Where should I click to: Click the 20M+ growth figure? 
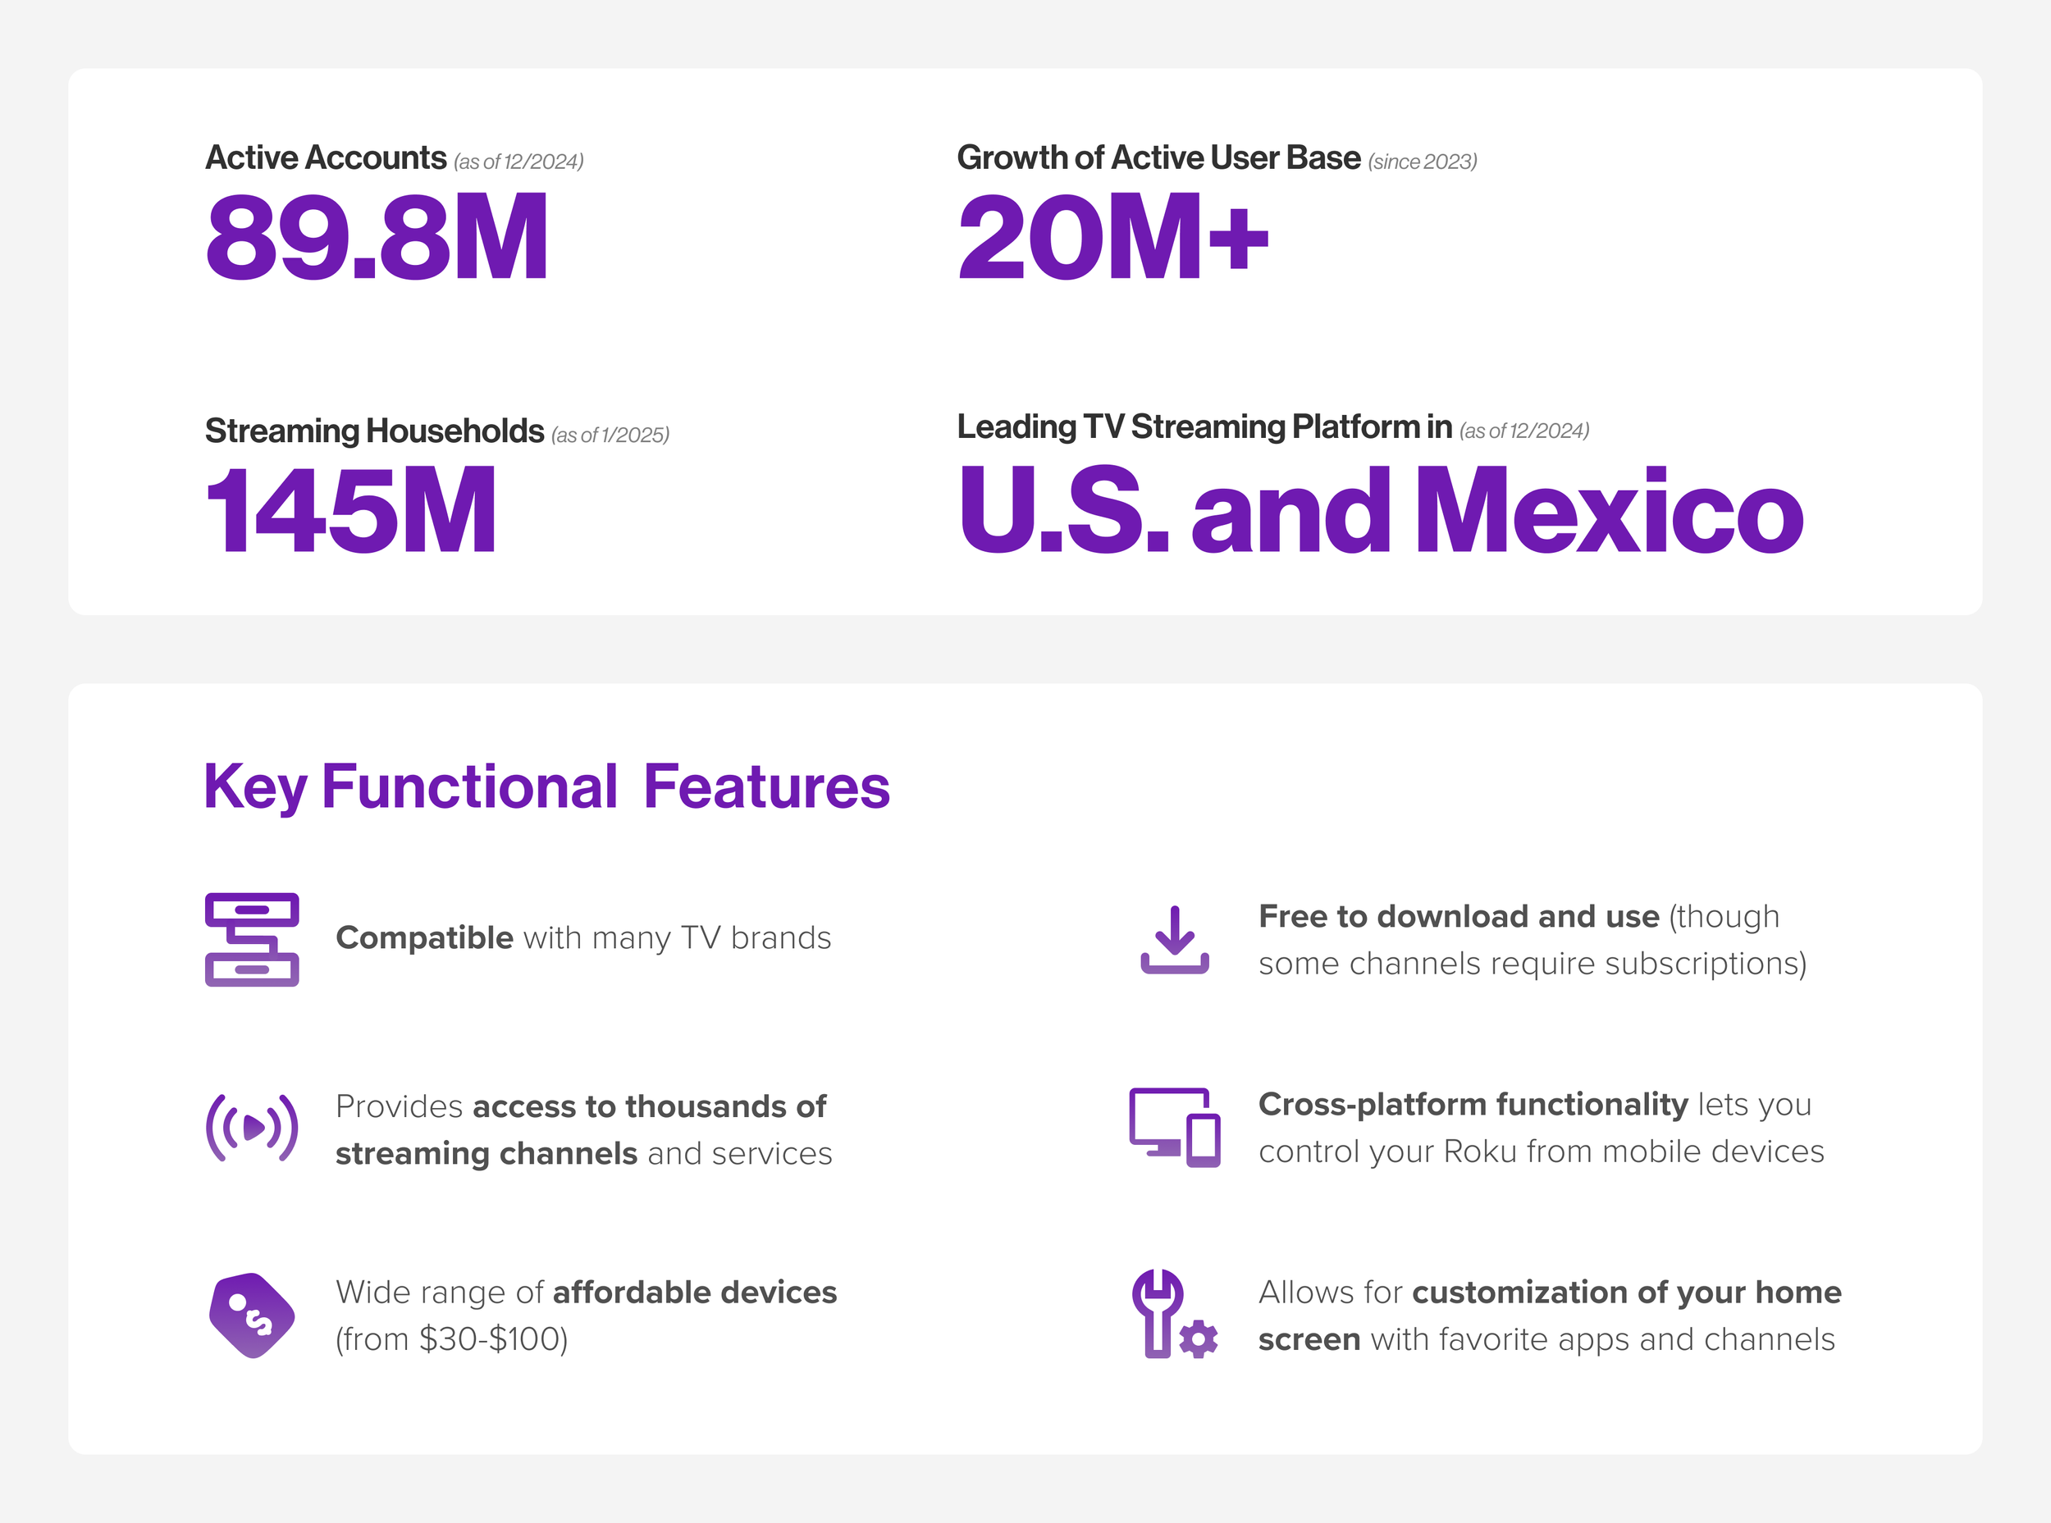[x=1112, y=237]
